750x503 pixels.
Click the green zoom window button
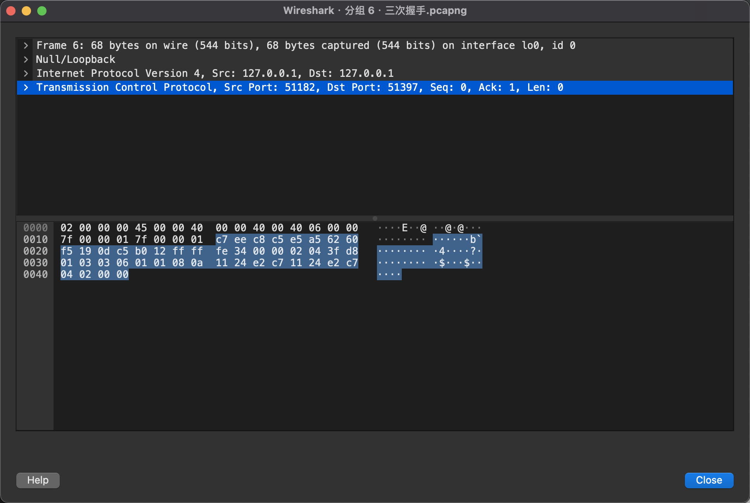42,11
